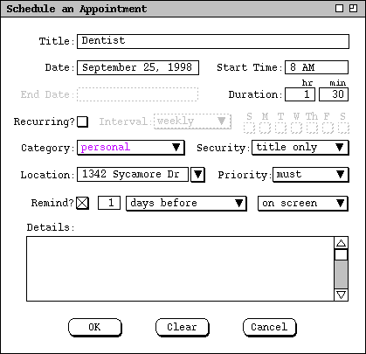Open the Priority dropdown set to must
Image resolution: width=366 pixels, height=354 pixels.
311,175
